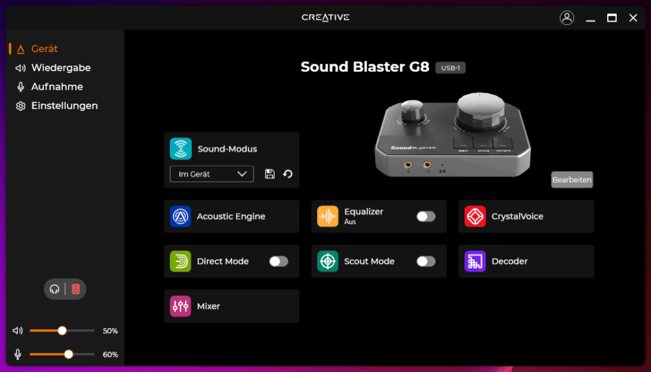Switch output to speaker icon
Image resolution: width=651 pixels, height=372 pixels.
76,289
